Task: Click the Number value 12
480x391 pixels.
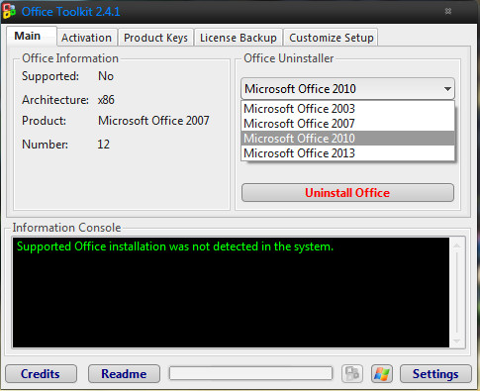Action: coord(103,145)
